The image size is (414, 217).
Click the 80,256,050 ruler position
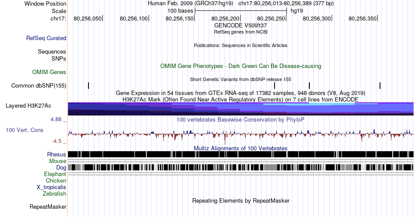[88, 18]
